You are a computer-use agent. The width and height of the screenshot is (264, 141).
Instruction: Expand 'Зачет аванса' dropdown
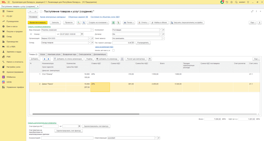(163, 38)
